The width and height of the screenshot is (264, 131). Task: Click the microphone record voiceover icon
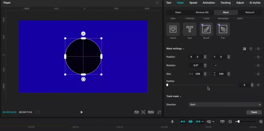pos(172,121)
